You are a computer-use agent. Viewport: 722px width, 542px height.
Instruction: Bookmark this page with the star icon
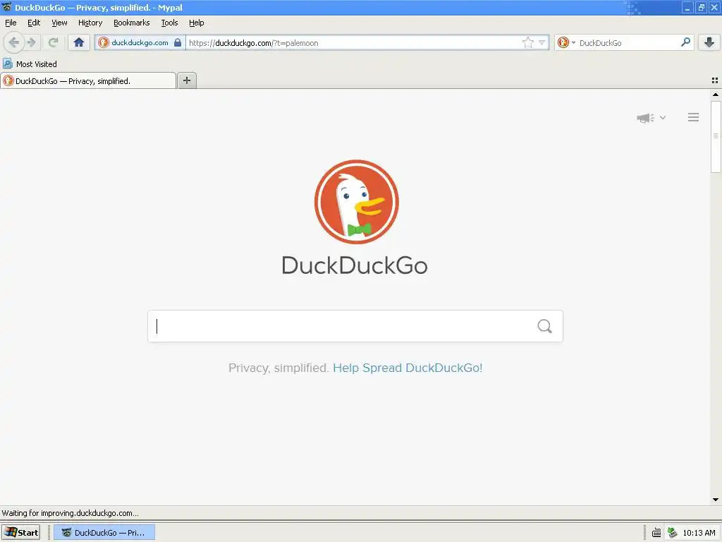pos(527,43)
